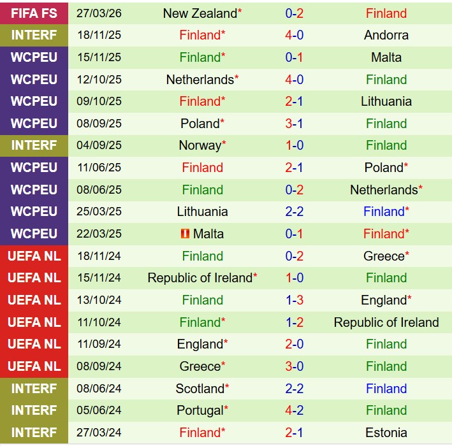Open the New Zealand team link
The image size is (452, 446).
tap(200, 13)
